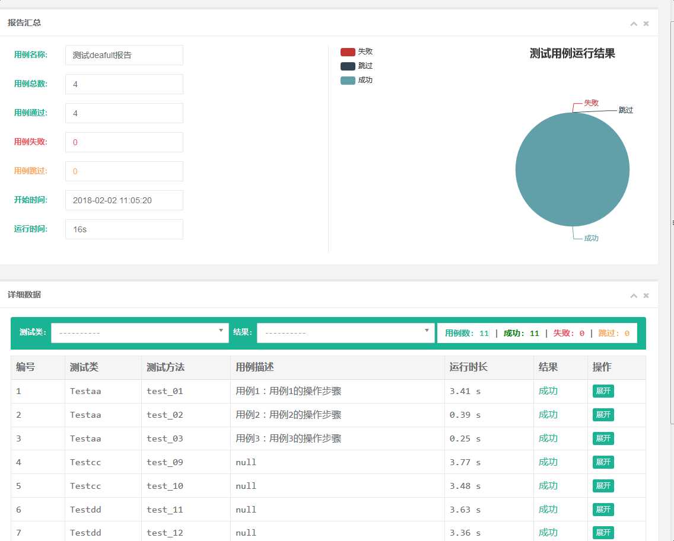
Task: Click the 用例失败 field
Action: click(124, 142)
